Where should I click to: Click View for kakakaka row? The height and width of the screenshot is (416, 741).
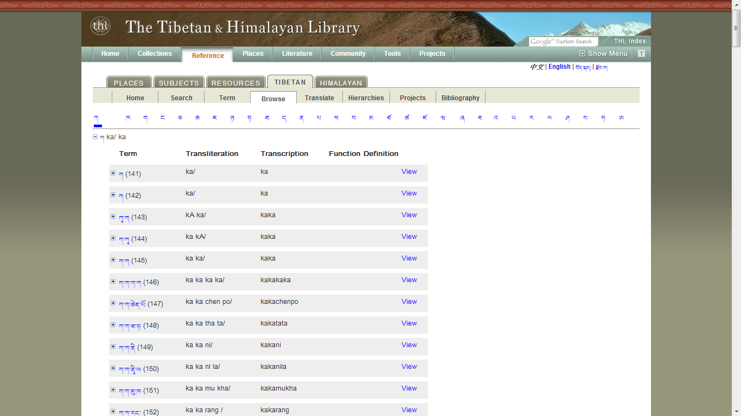point(409,280)
